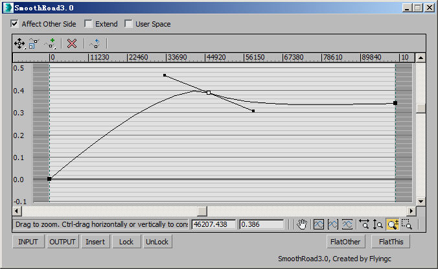Select the Zoom Region tool
Image resolution: width=438 pixels, height=269 pixels.
(407, 224)
